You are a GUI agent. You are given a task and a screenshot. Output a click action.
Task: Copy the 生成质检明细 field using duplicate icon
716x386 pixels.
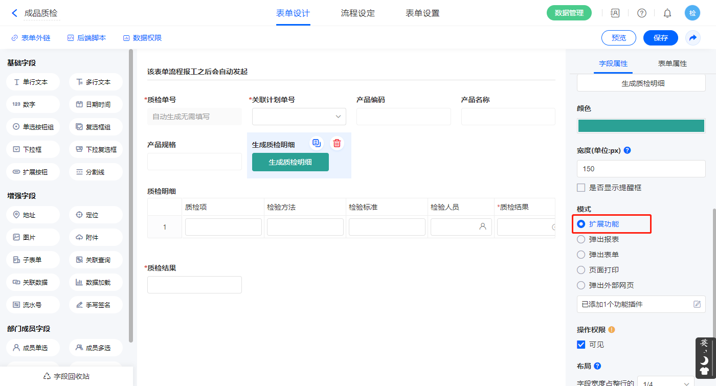(317, 143)
